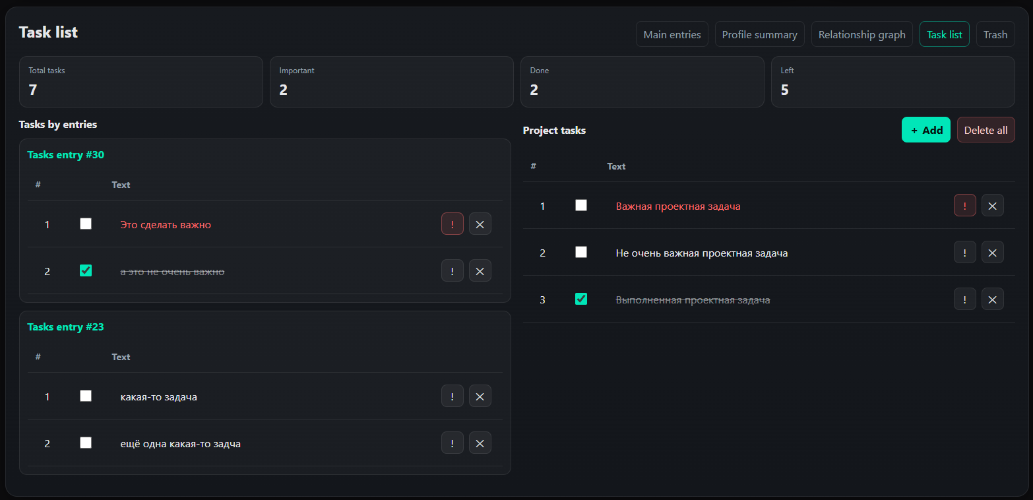Uncheck "Выполненная проектная задача" checkbox
The width and height of the screenshot is (1033, 500).
pos(581,299)
